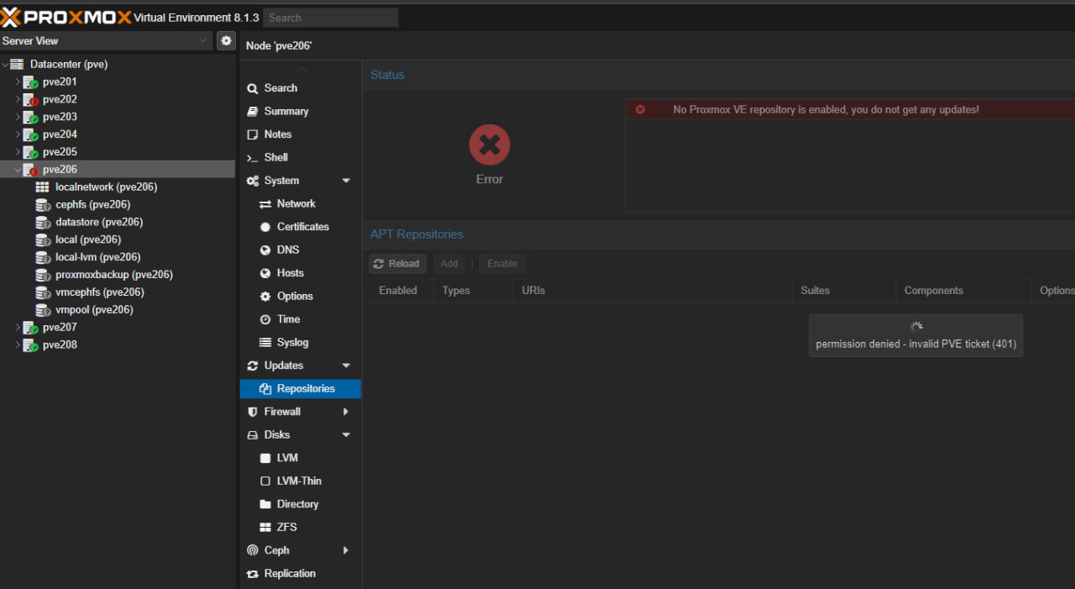Screen dimensions: 1075x589
Task: Open the Notes page
Action: point(301,134)
